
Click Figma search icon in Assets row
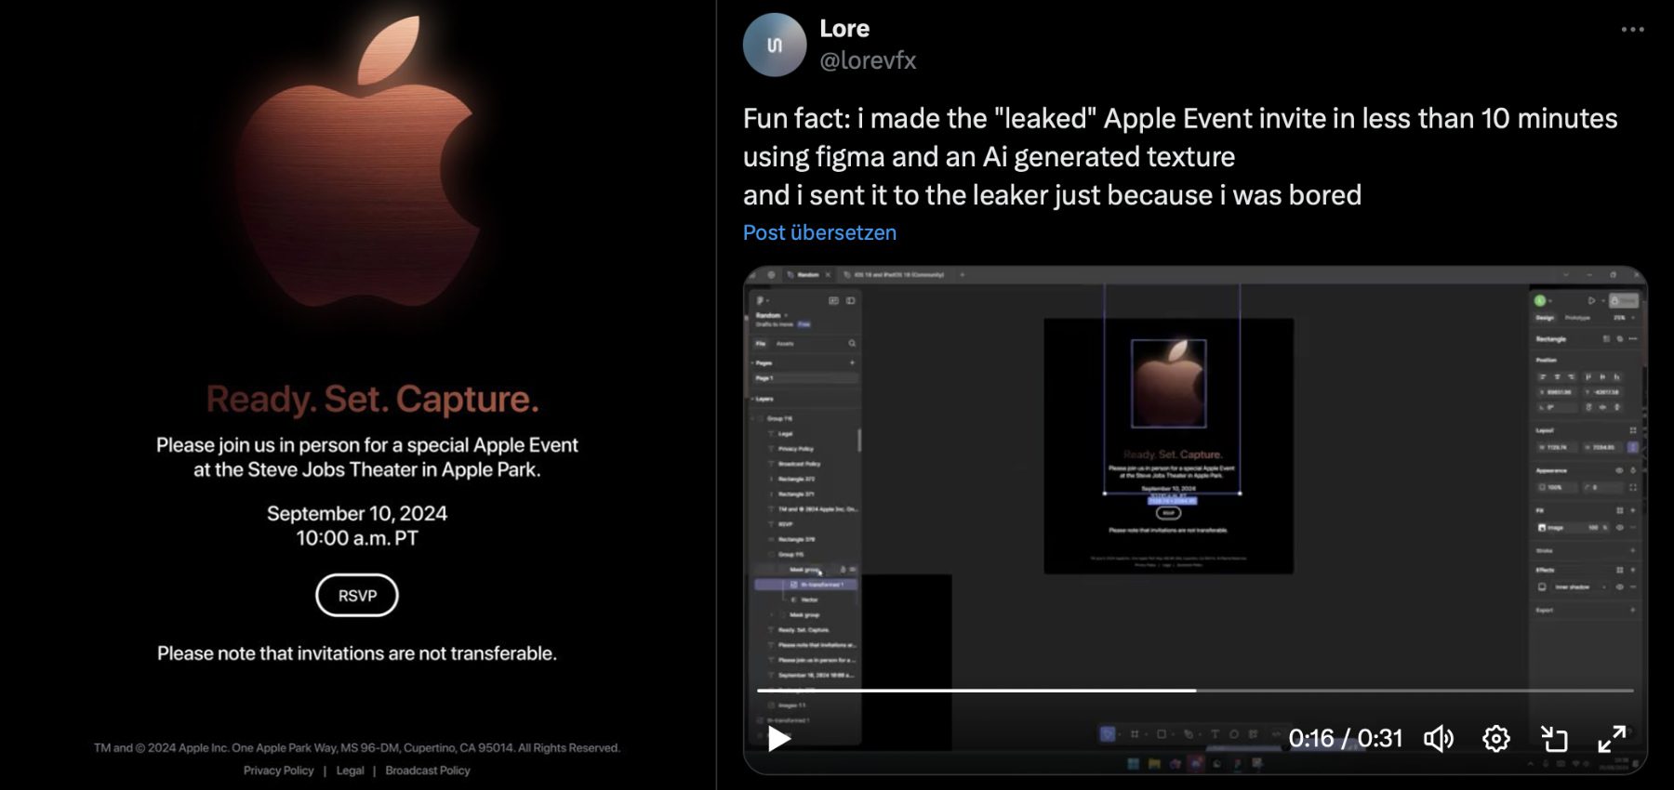[x=852, y=344]
